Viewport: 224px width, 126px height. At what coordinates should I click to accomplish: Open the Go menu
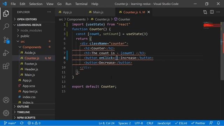[59, 4]
